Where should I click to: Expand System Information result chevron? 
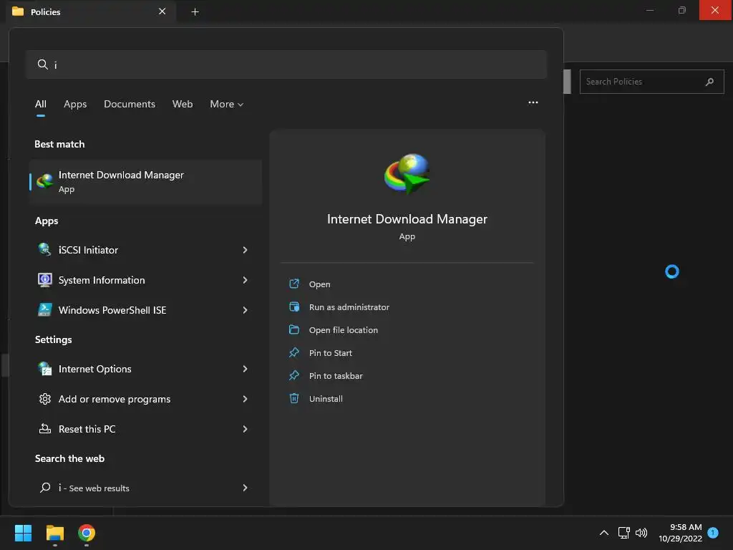(245, 280)
